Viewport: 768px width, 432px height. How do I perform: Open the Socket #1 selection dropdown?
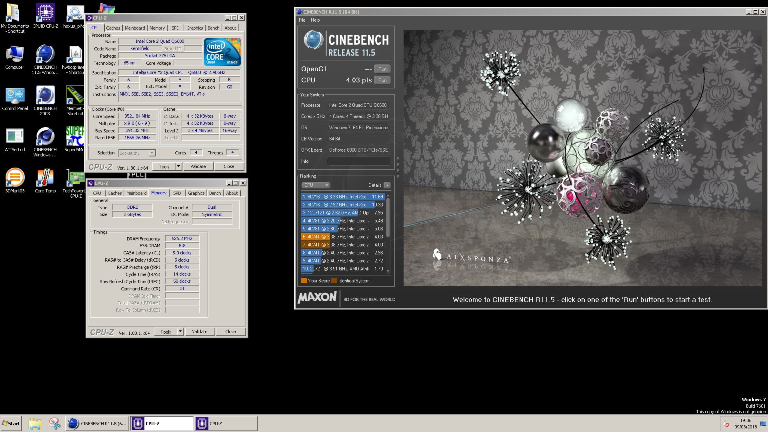pos(137,153)
